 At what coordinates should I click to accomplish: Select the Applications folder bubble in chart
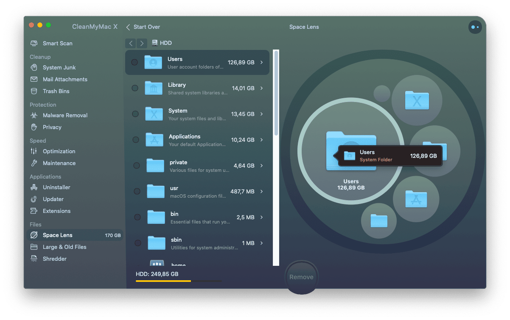click(x=416, y=199)
